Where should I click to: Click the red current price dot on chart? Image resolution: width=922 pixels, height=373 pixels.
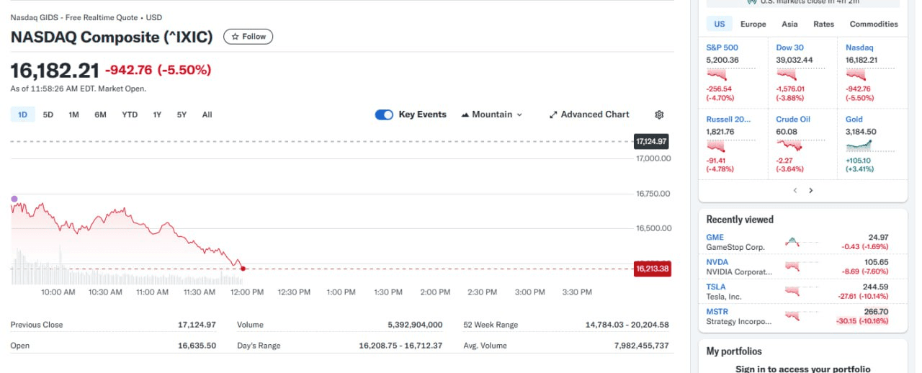[x=243, y=269]
